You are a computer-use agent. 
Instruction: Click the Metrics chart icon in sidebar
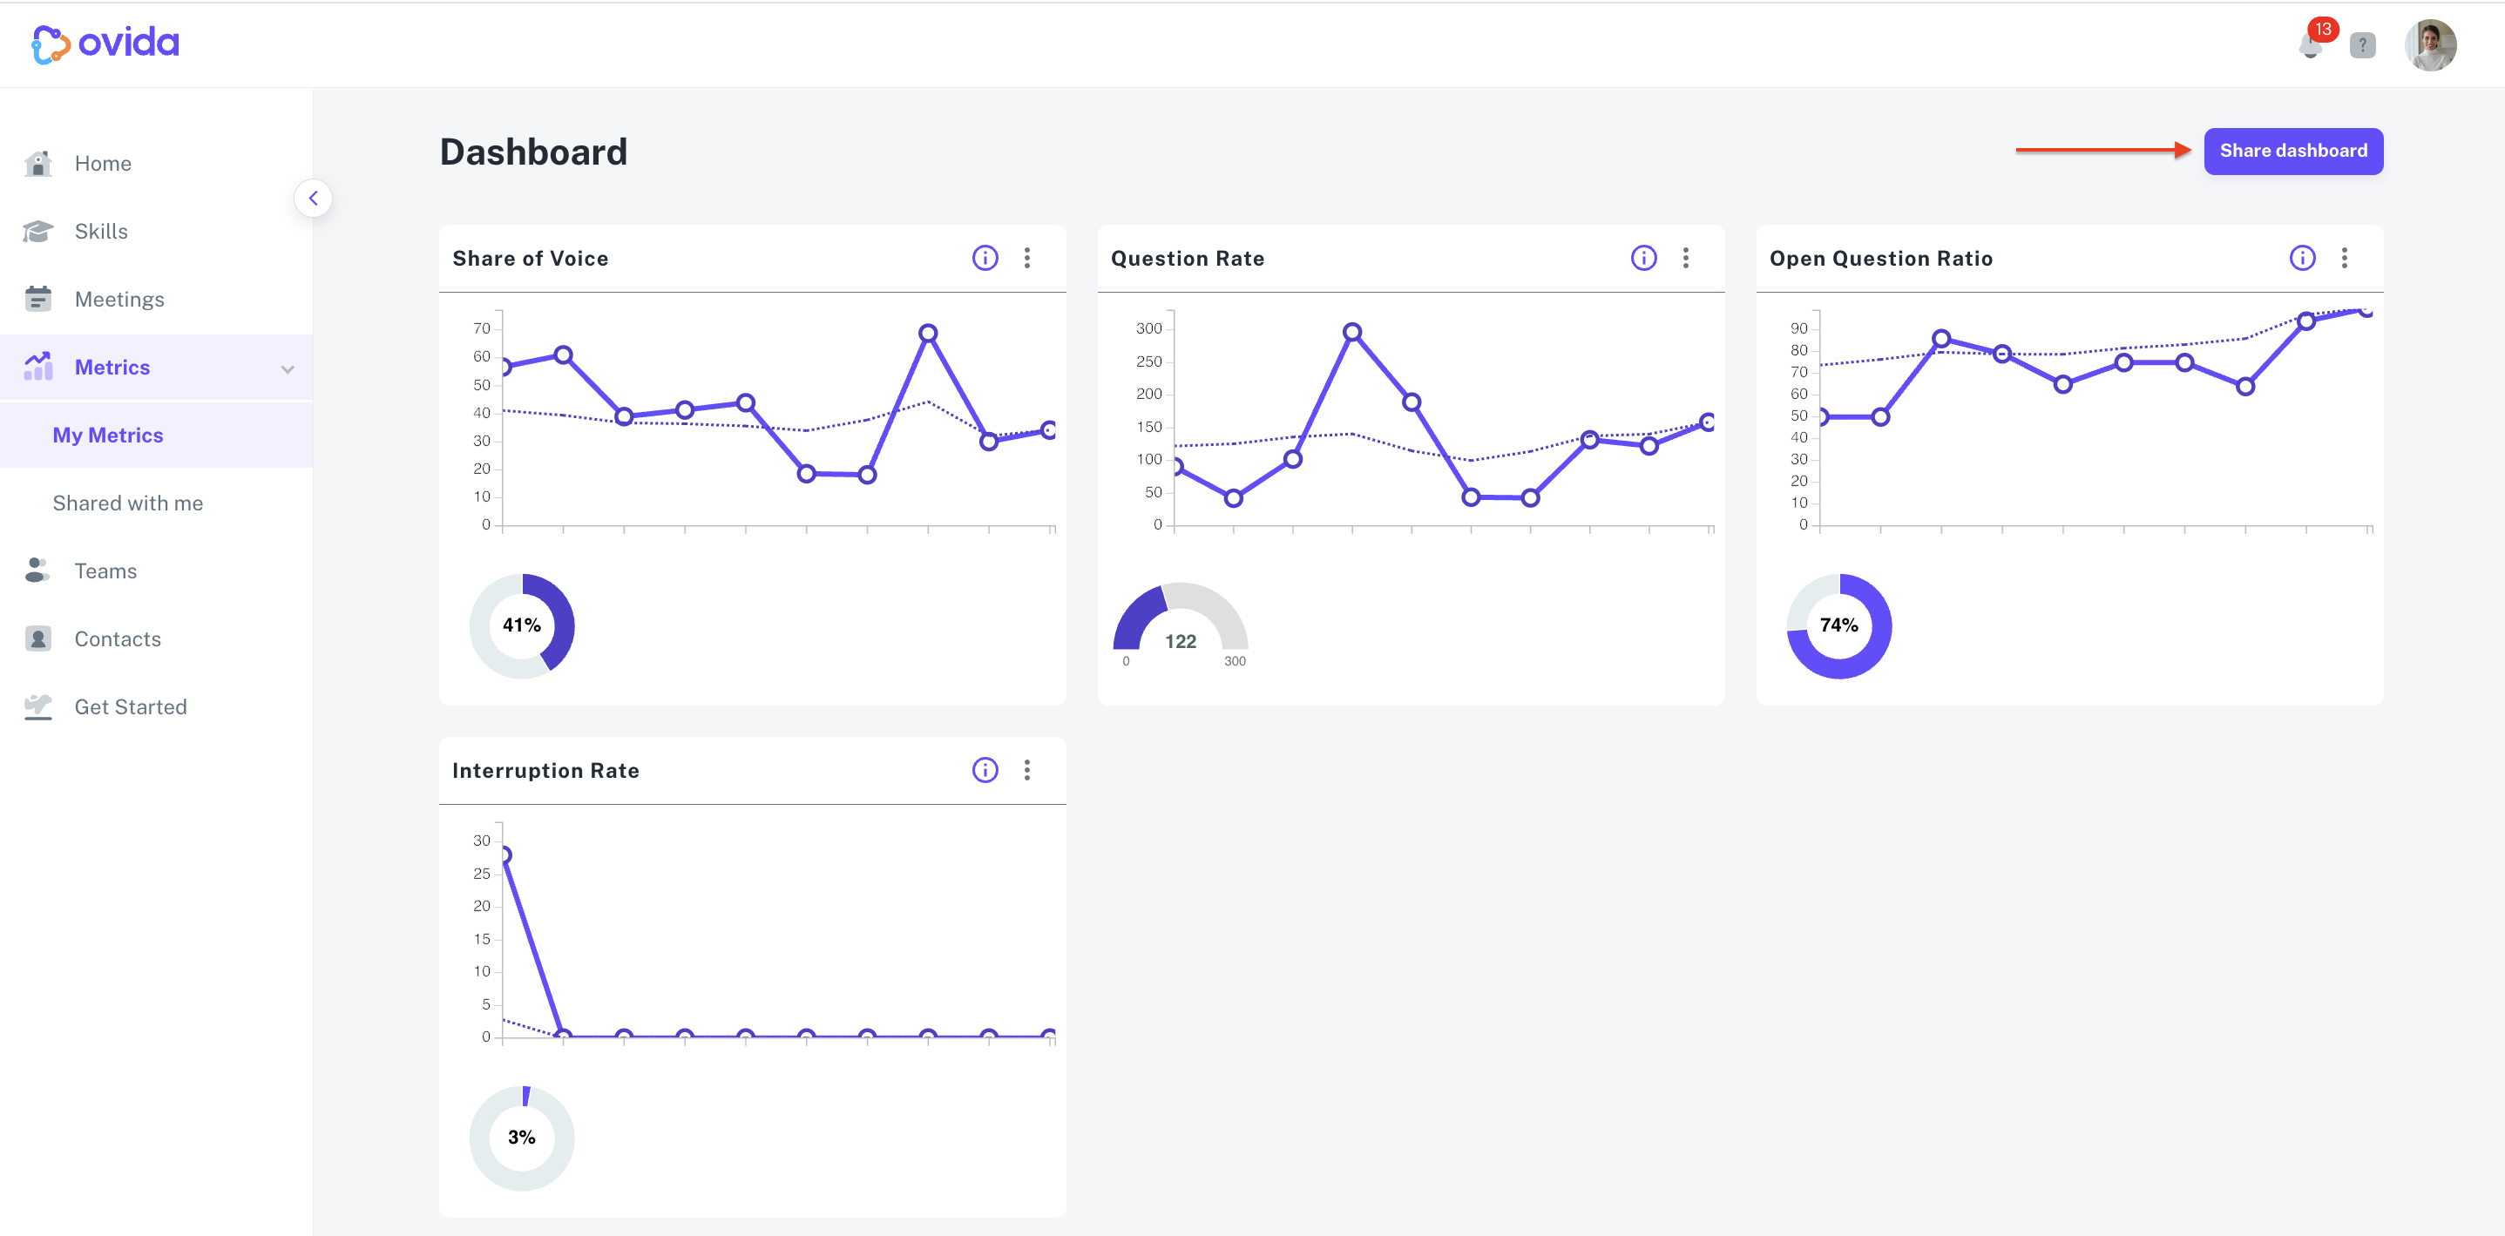pyautogui.click(x=38, y=367)
